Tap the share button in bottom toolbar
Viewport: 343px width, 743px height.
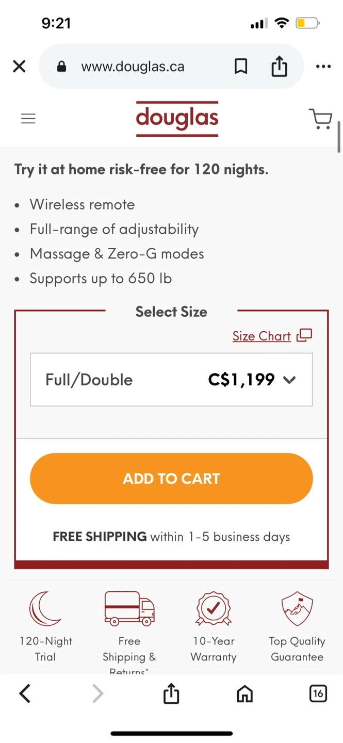pyautogui.click(x=171, y=693)
